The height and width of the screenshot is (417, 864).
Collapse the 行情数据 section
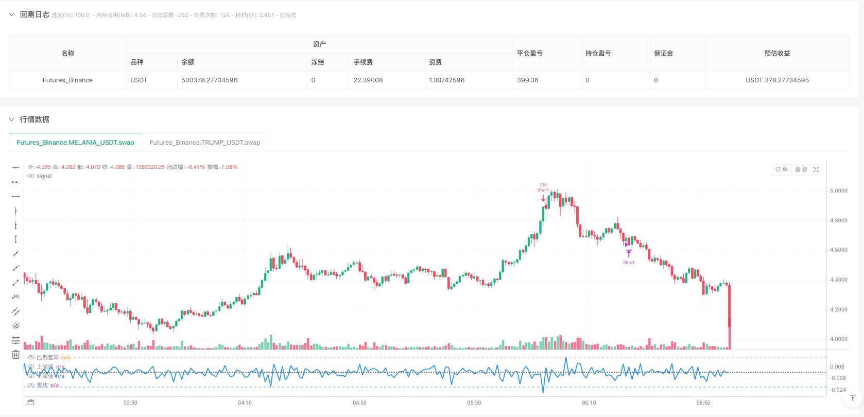click(x=12, y=119)
